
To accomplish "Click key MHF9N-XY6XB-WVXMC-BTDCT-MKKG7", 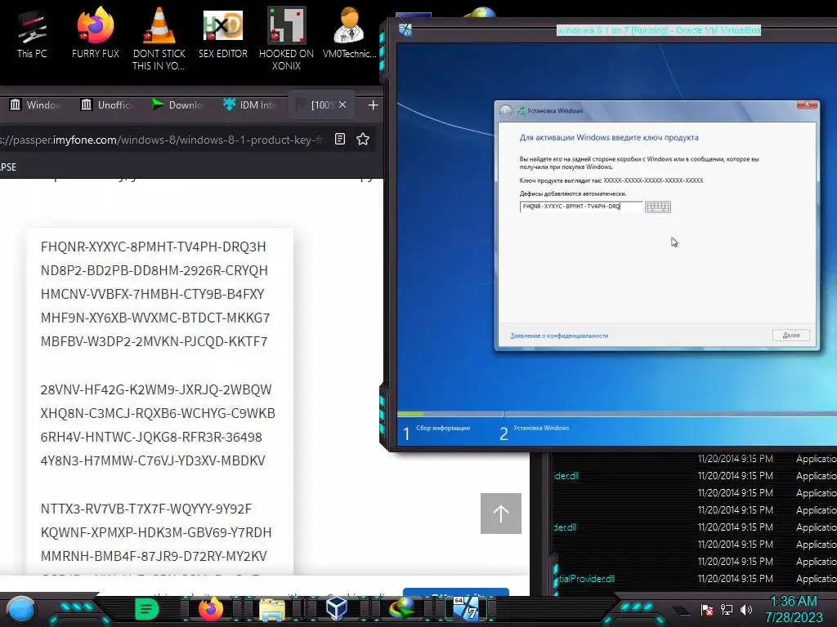I will click(x=155, y=318).
